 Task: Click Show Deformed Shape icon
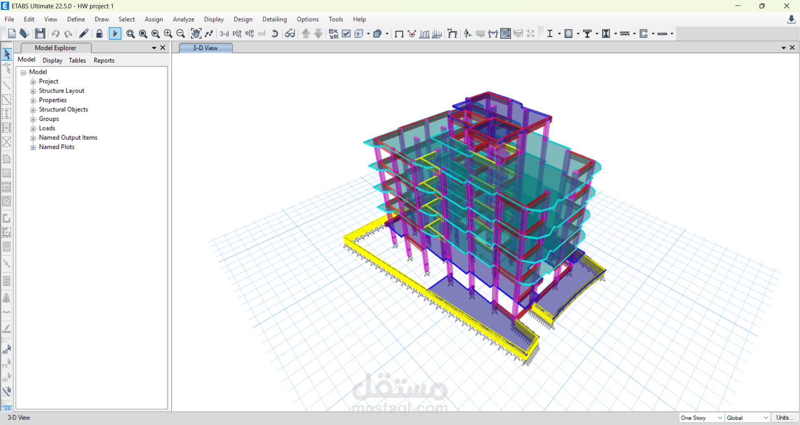tap(412, 34)
